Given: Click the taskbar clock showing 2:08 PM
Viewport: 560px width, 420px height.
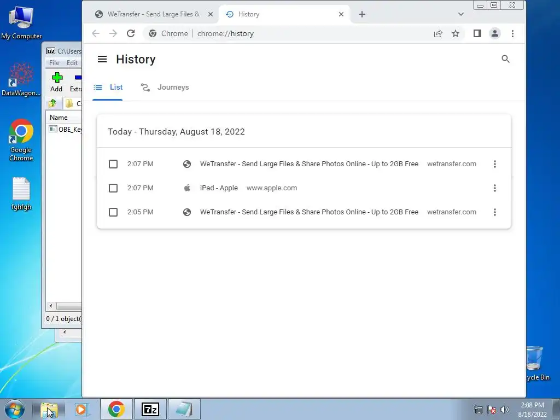Looking at the screenshot, I should click(x=532, y=410).
